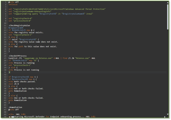This screenshot has height=120, width=171.
Task: Click the 'exit /b 0' line
Action: click(x=14, y=84)
